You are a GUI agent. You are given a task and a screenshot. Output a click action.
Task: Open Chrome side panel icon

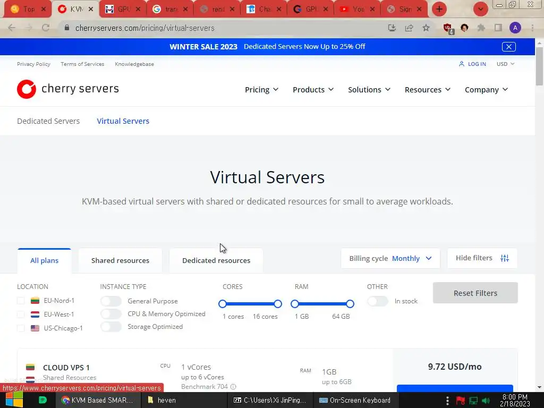click(x=498, y=28)
